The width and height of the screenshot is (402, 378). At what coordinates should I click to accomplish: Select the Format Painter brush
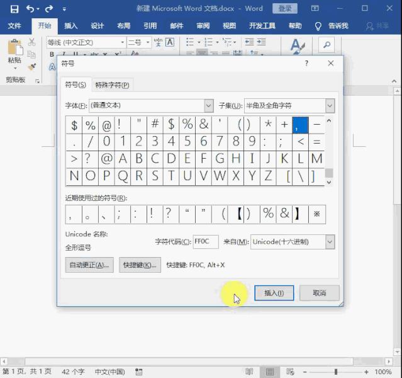pyautogui.click(x=32, y=67)
